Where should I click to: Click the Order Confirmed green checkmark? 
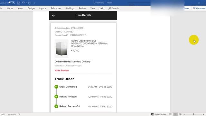click(x=56, y=87)
